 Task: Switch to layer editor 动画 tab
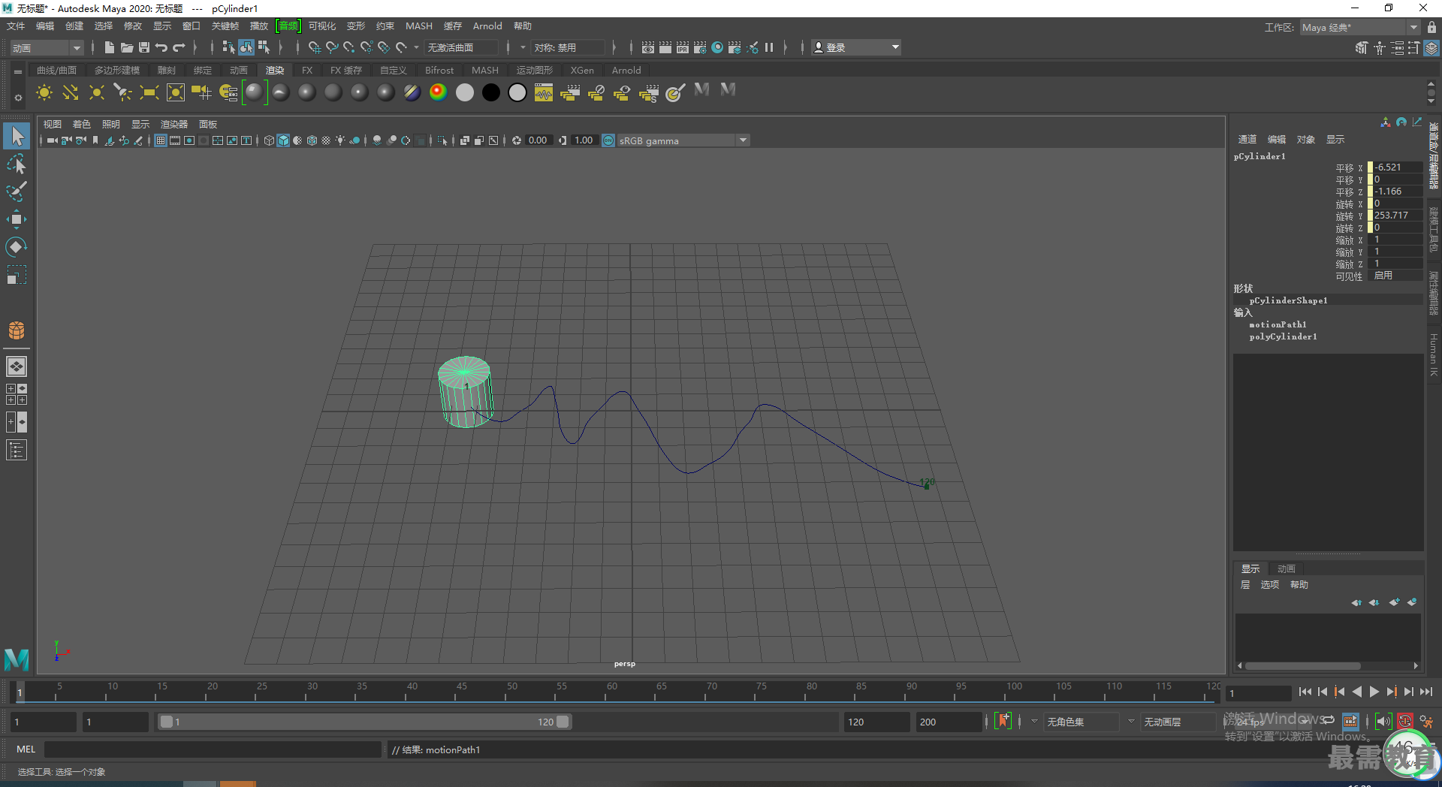click(1287, 569)
